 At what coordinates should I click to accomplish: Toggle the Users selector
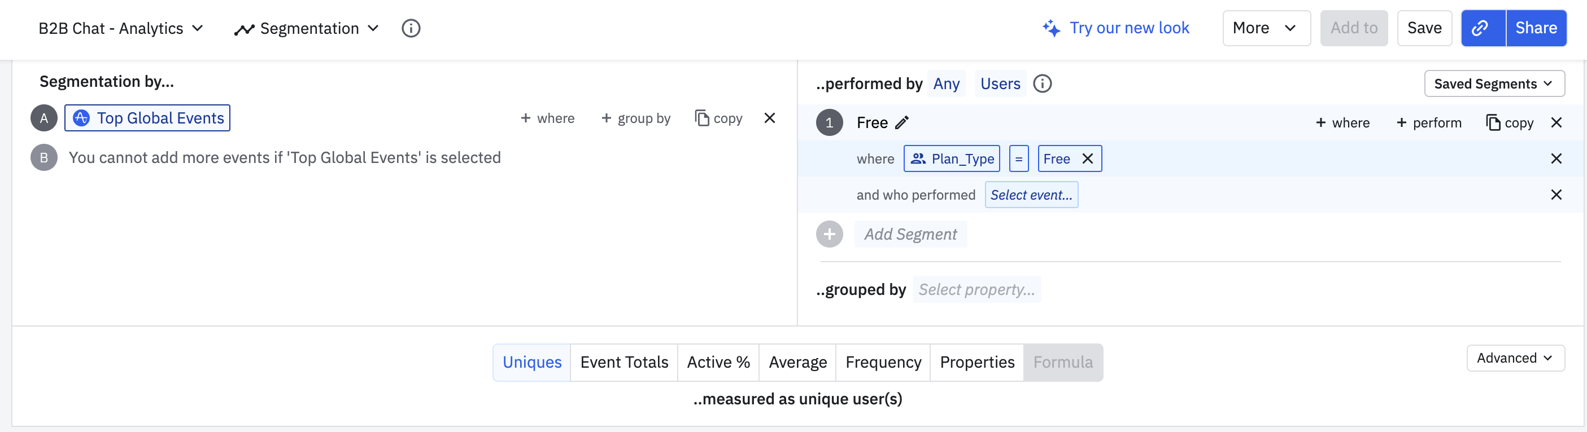(1000, 83)
